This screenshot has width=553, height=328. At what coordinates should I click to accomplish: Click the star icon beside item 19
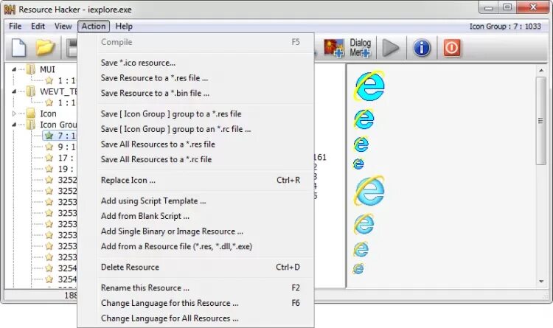[49, 169]
